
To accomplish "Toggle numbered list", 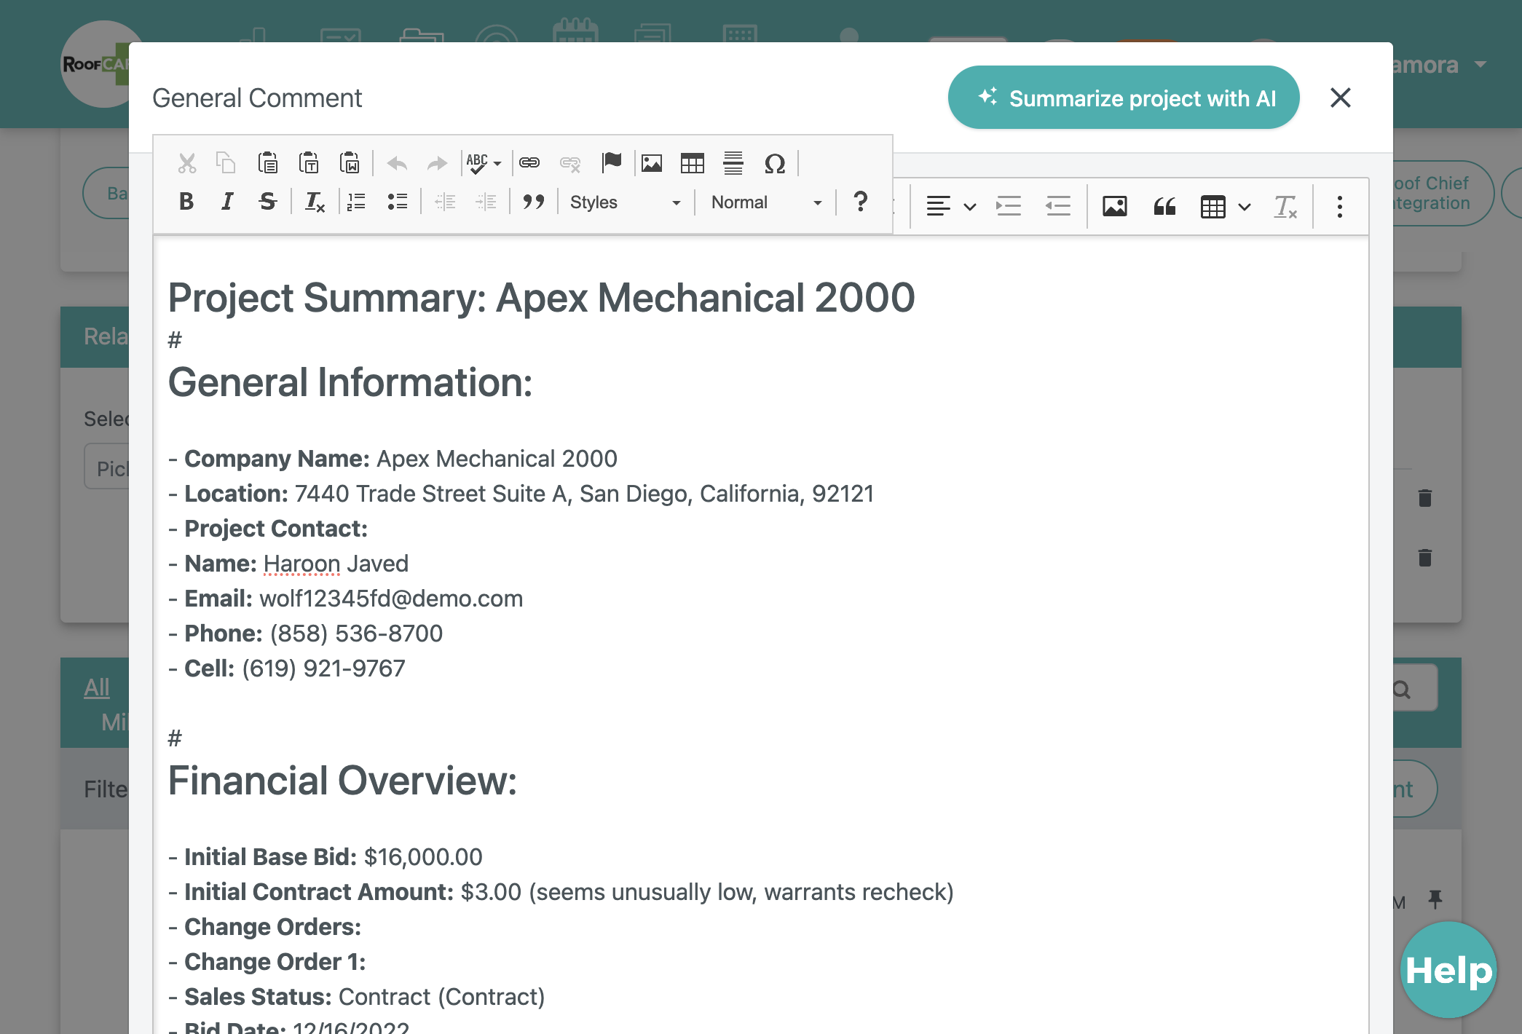I will pyautogui.click(x=356, y=202).
